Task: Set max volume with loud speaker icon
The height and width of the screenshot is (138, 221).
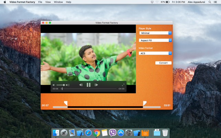Action: tap(68, 85)
